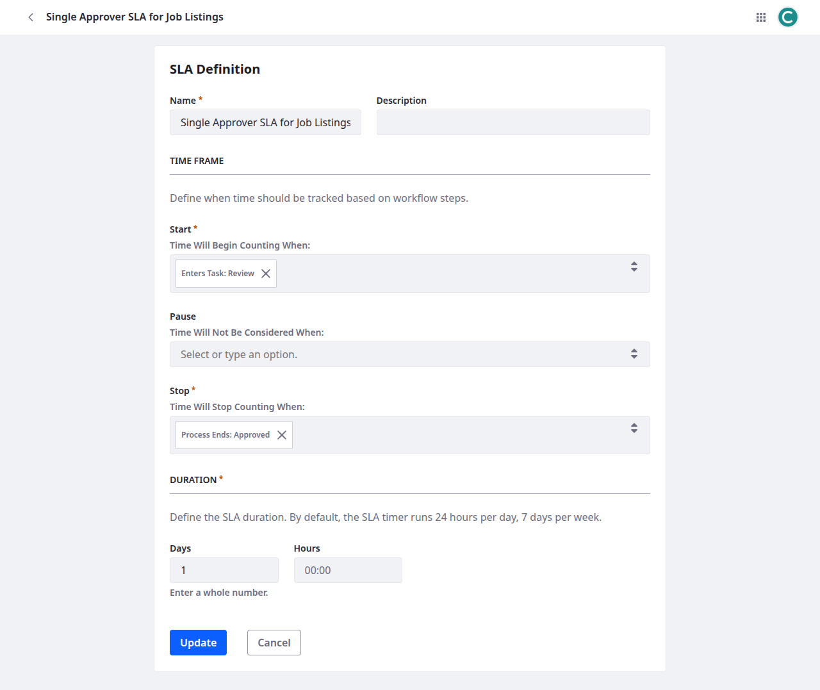Select the Process Ends: Approved tag text
Viewport: 820px width, 690px height.
225,435
